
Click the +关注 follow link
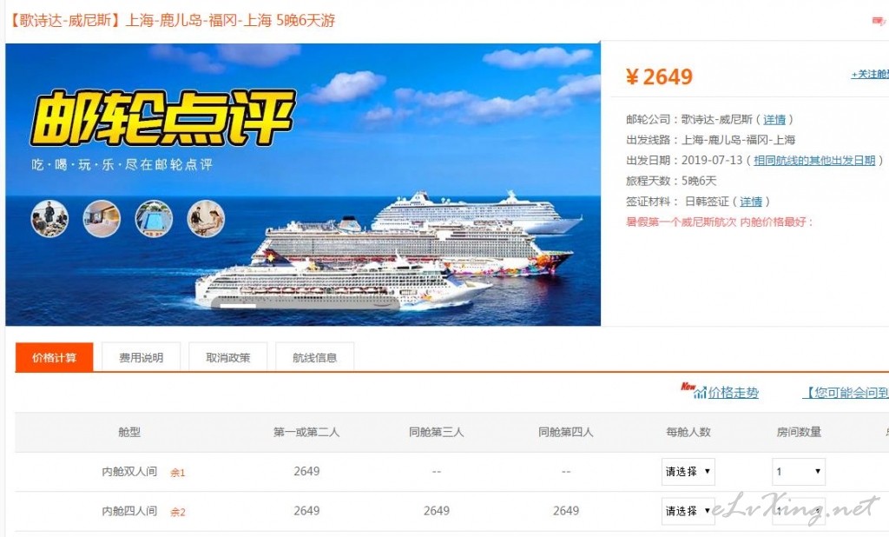870,75
